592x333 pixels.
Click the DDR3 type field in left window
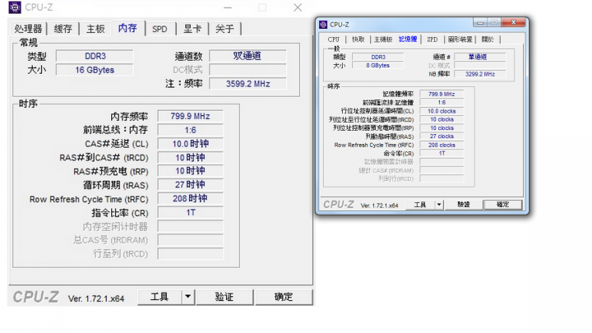pyautogui.click(x=95, y=56)
